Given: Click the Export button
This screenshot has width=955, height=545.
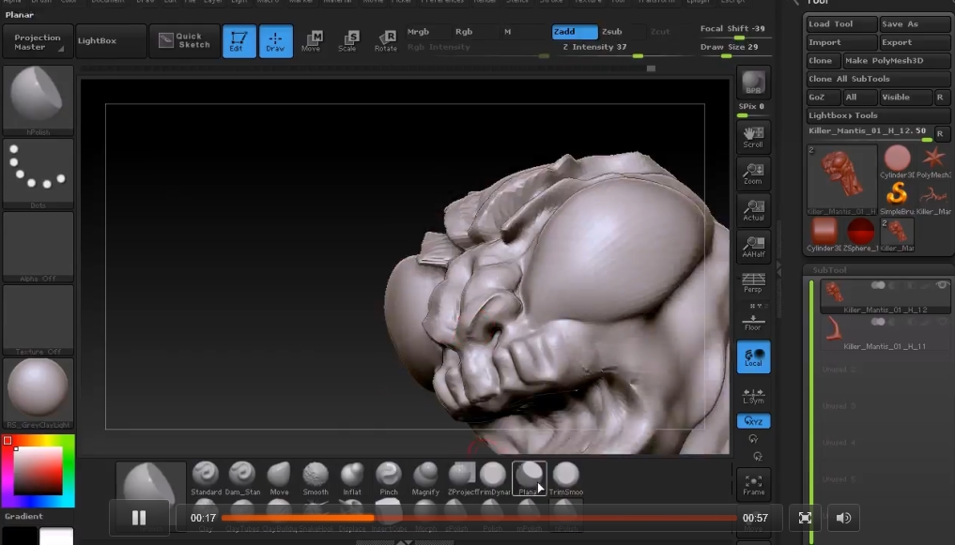Looking at the screenshot, I should (x=915, y=42).
